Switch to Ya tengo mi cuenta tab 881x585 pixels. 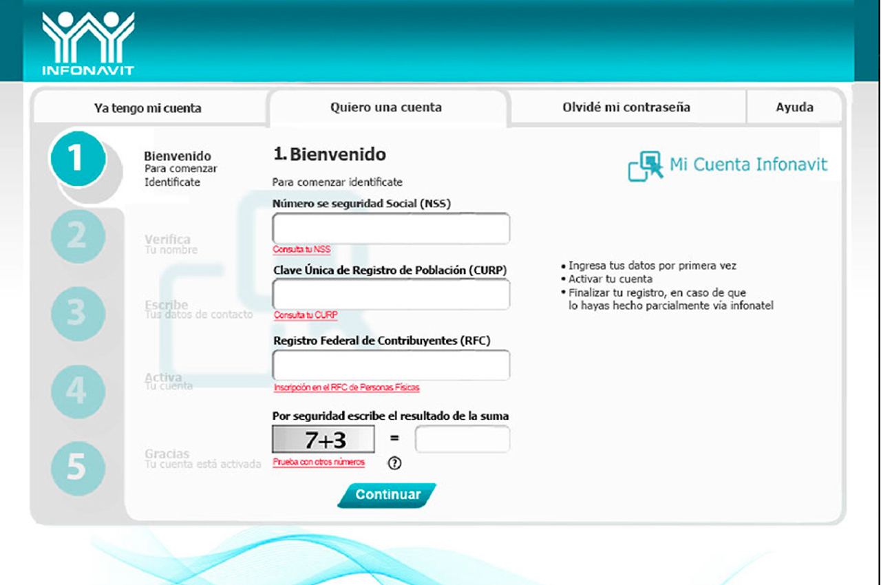click(x=148, y=108)
